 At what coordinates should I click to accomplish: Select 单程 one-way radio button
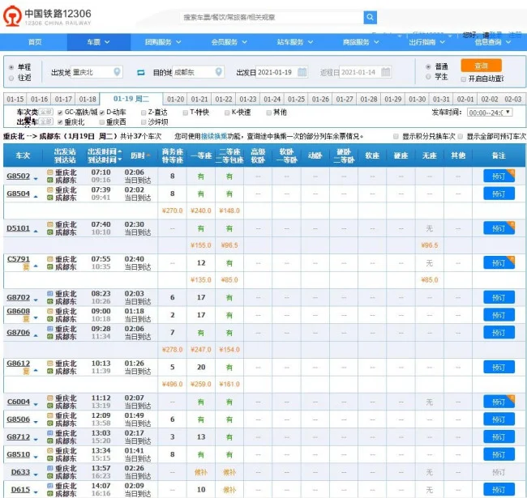point(11,67)
